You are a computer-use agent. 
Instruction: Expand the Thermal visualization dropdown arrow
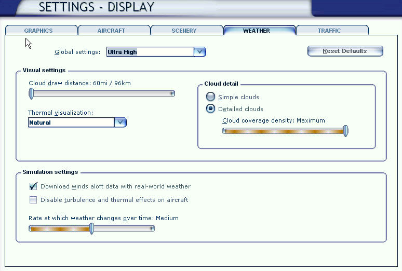click(x=120, y=123)
